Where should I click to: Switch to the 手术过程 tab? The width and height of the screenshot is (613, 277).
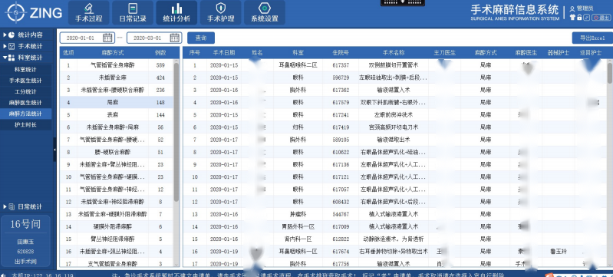[89, 12]
